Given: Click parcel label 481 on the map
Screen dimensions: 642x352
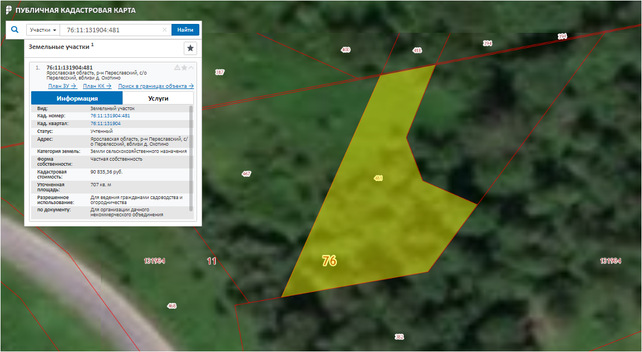Looking at the screenshot, I should pyautogui.click(x=378, y=179).
